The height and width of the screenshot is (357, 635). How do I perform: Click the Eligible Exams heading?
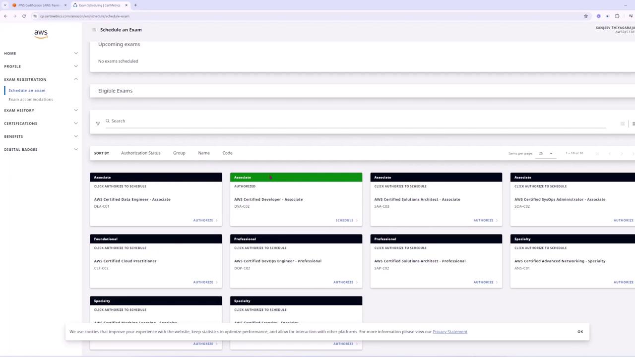click(115, 91)
